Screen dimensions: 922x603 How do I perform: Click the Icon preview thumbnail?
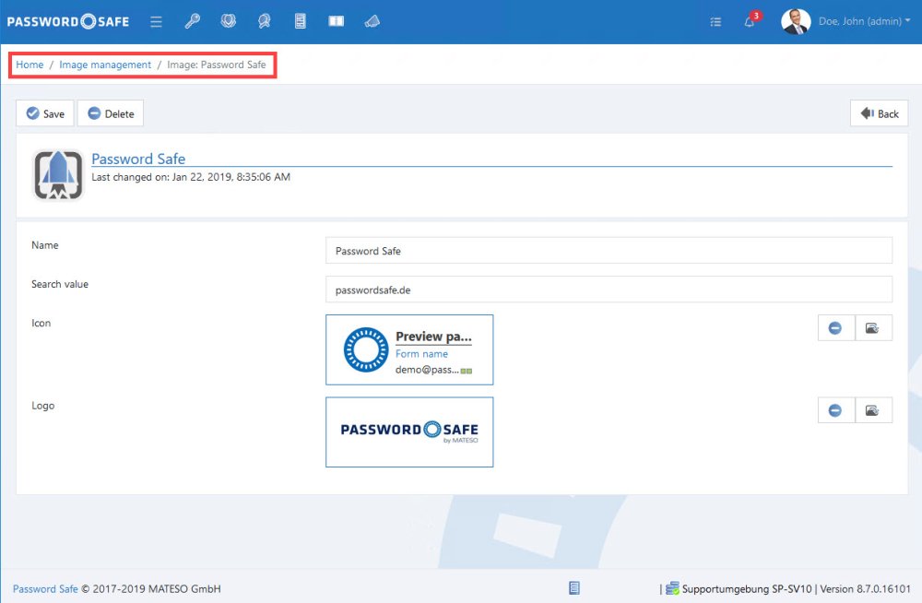(x=409, y=350)
